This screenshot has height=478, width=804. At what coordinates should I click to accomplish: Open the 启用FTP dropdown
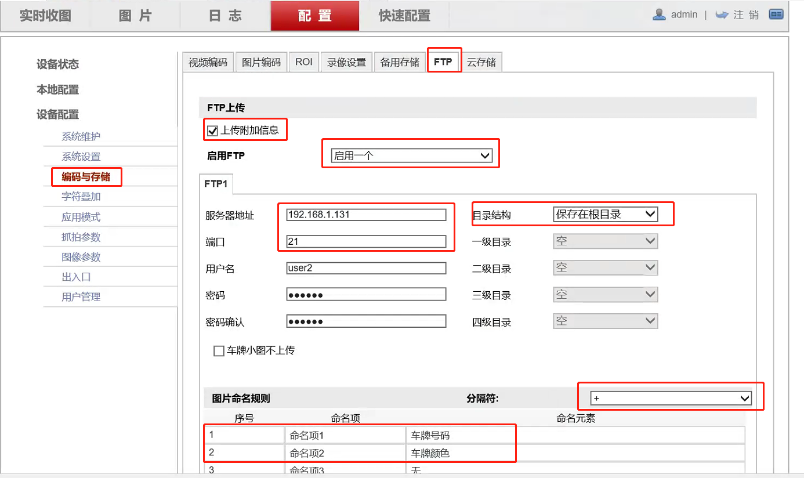coord(410,154)
